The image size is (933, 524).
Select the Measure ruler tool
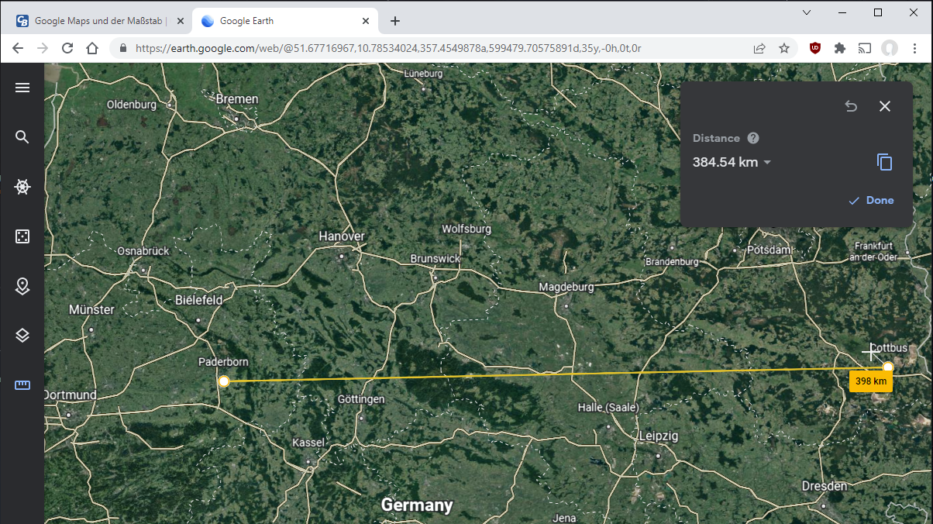tap(22, 384)
